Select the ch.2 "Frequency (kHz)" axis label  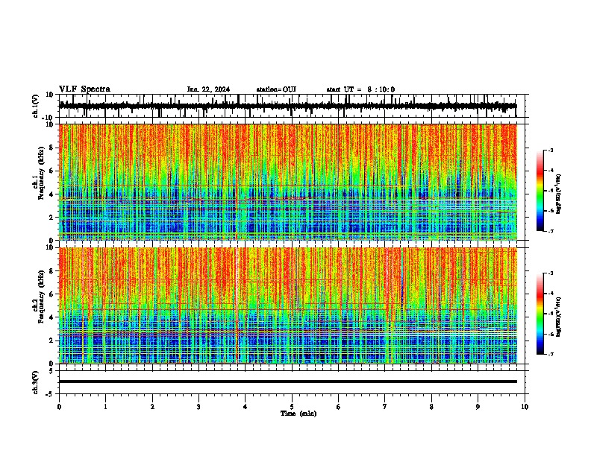click(x=42, y=297)
